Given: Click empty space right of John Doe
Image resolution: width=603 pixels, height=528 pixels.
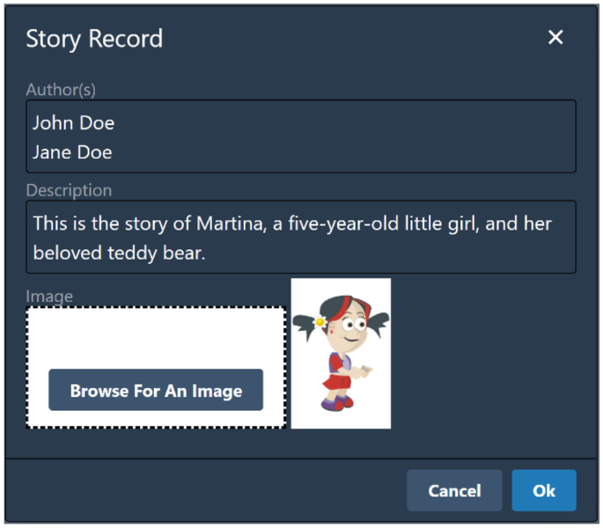Looking at the screenshot, I should point(344,123).
